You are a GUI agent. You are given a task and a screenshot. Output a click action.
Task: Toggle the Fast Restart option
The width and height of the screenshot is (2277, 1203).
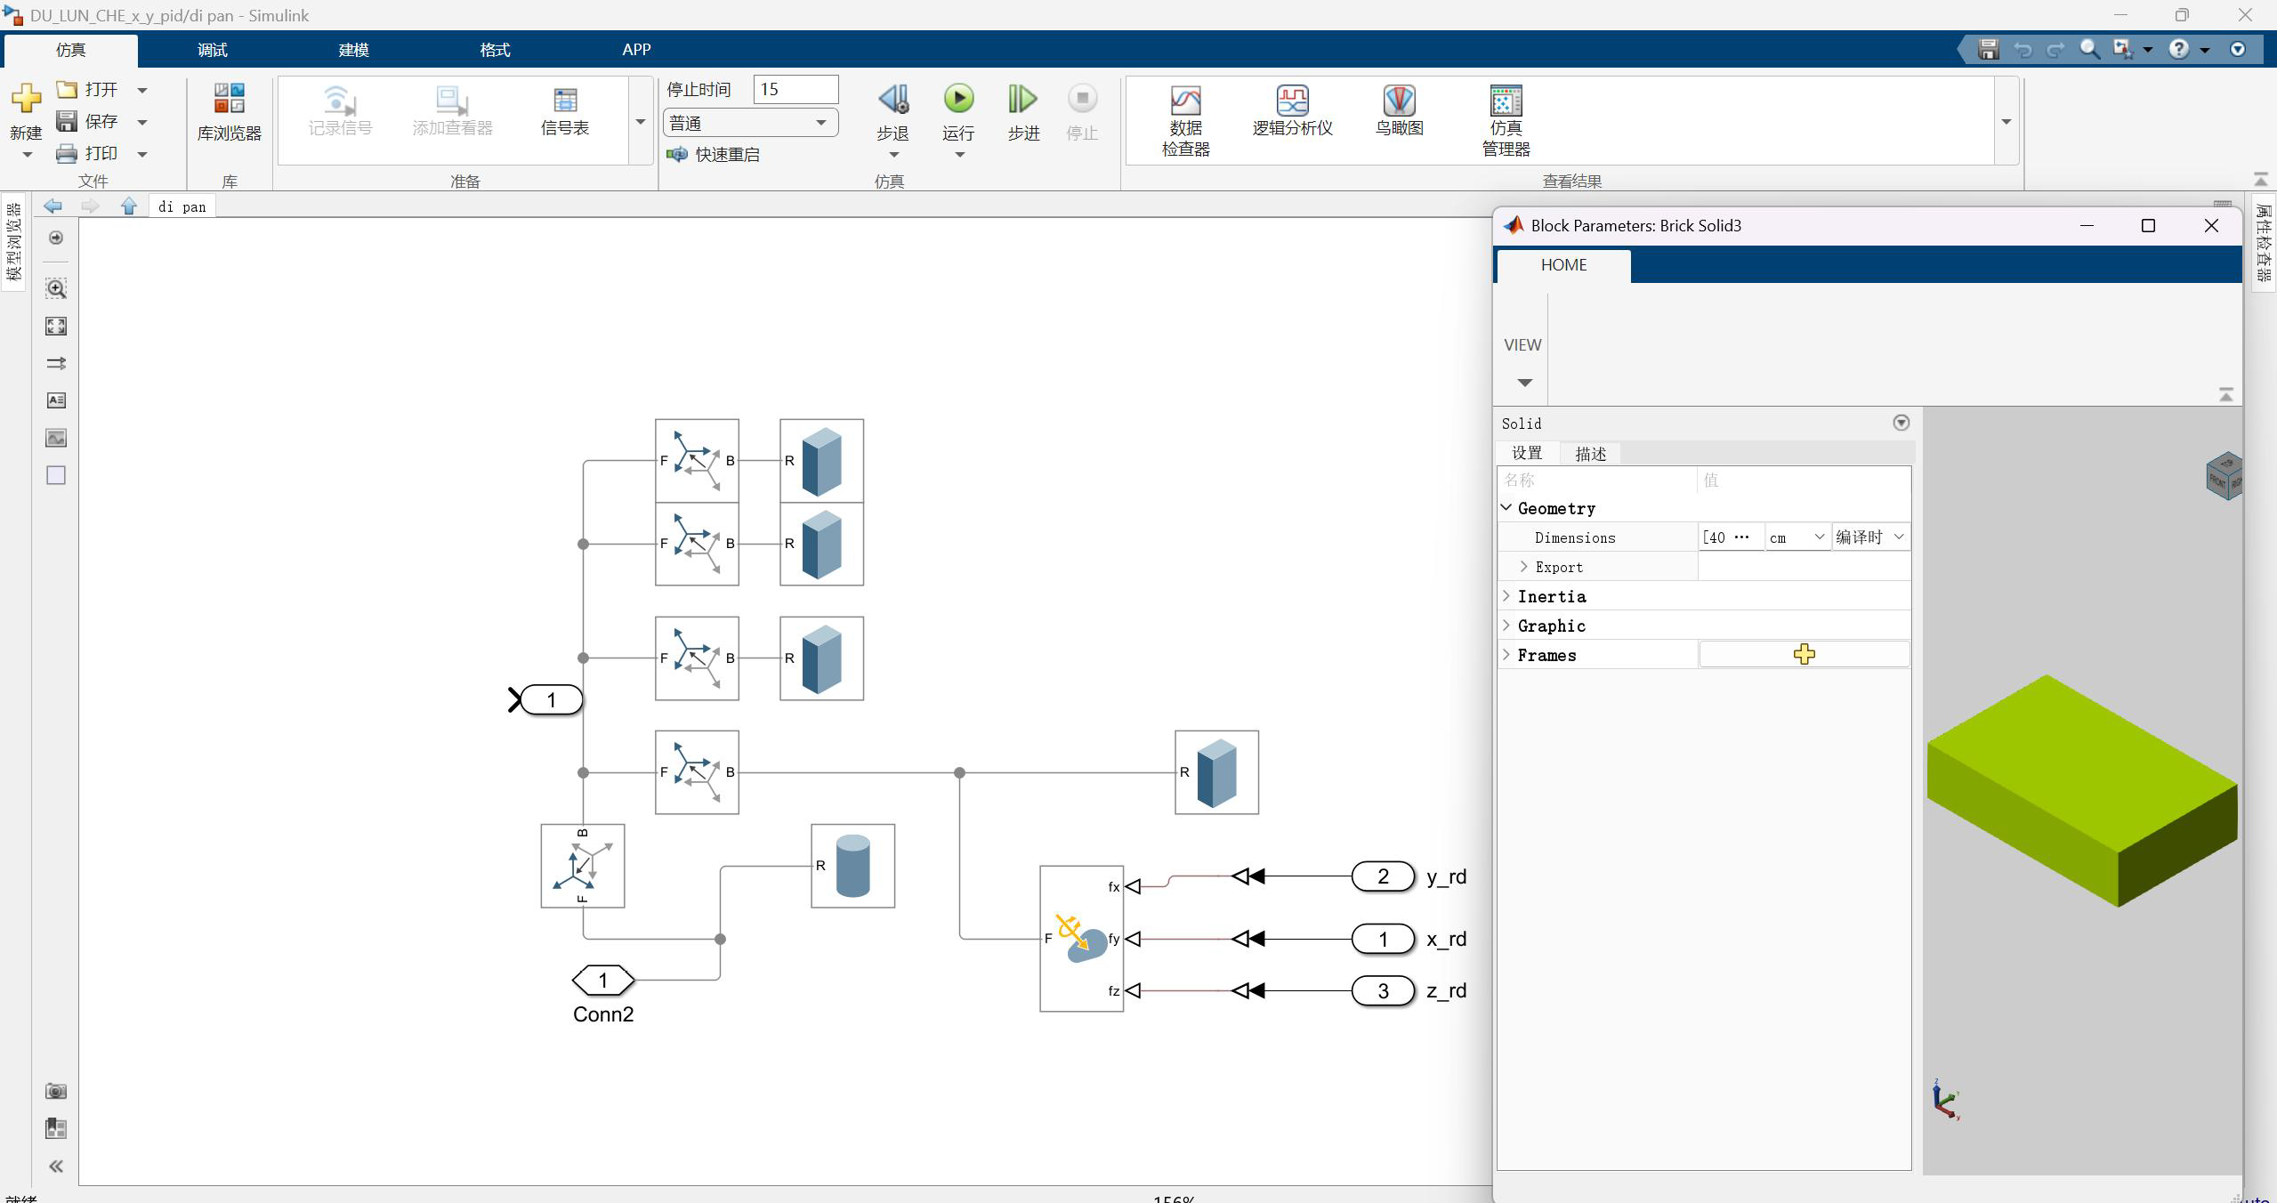pyautogui.click(x=715, y=155)
